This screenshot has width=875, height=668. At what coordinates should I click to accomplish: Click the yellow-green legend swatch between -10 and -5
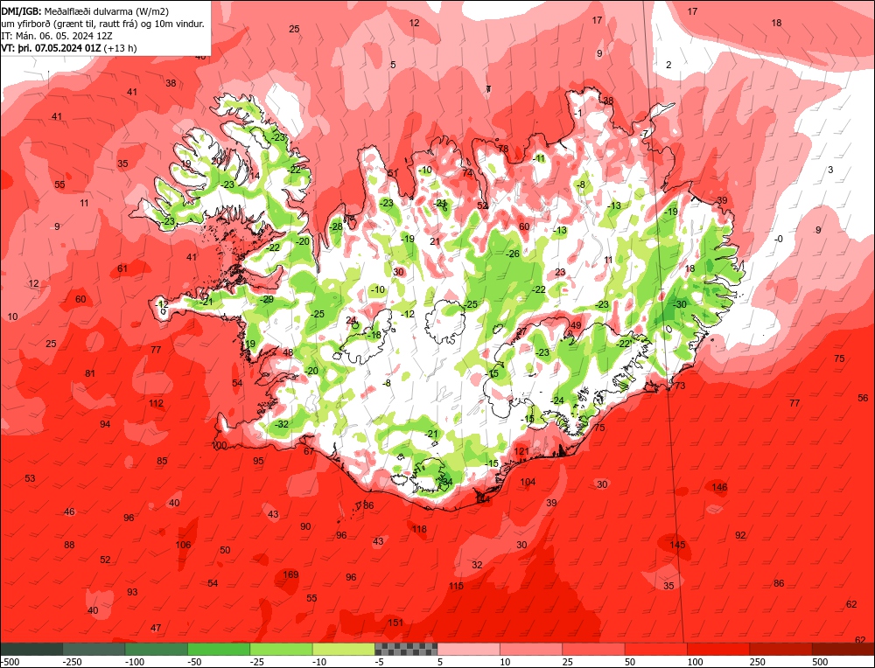point(344,649)
